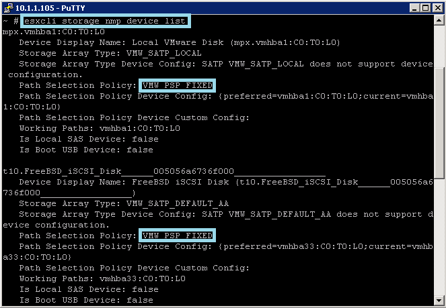The width and height of the screenshot is (446, 308).
Task: Click scrollbar track above the thumb
Action: (x=439, y=46)
